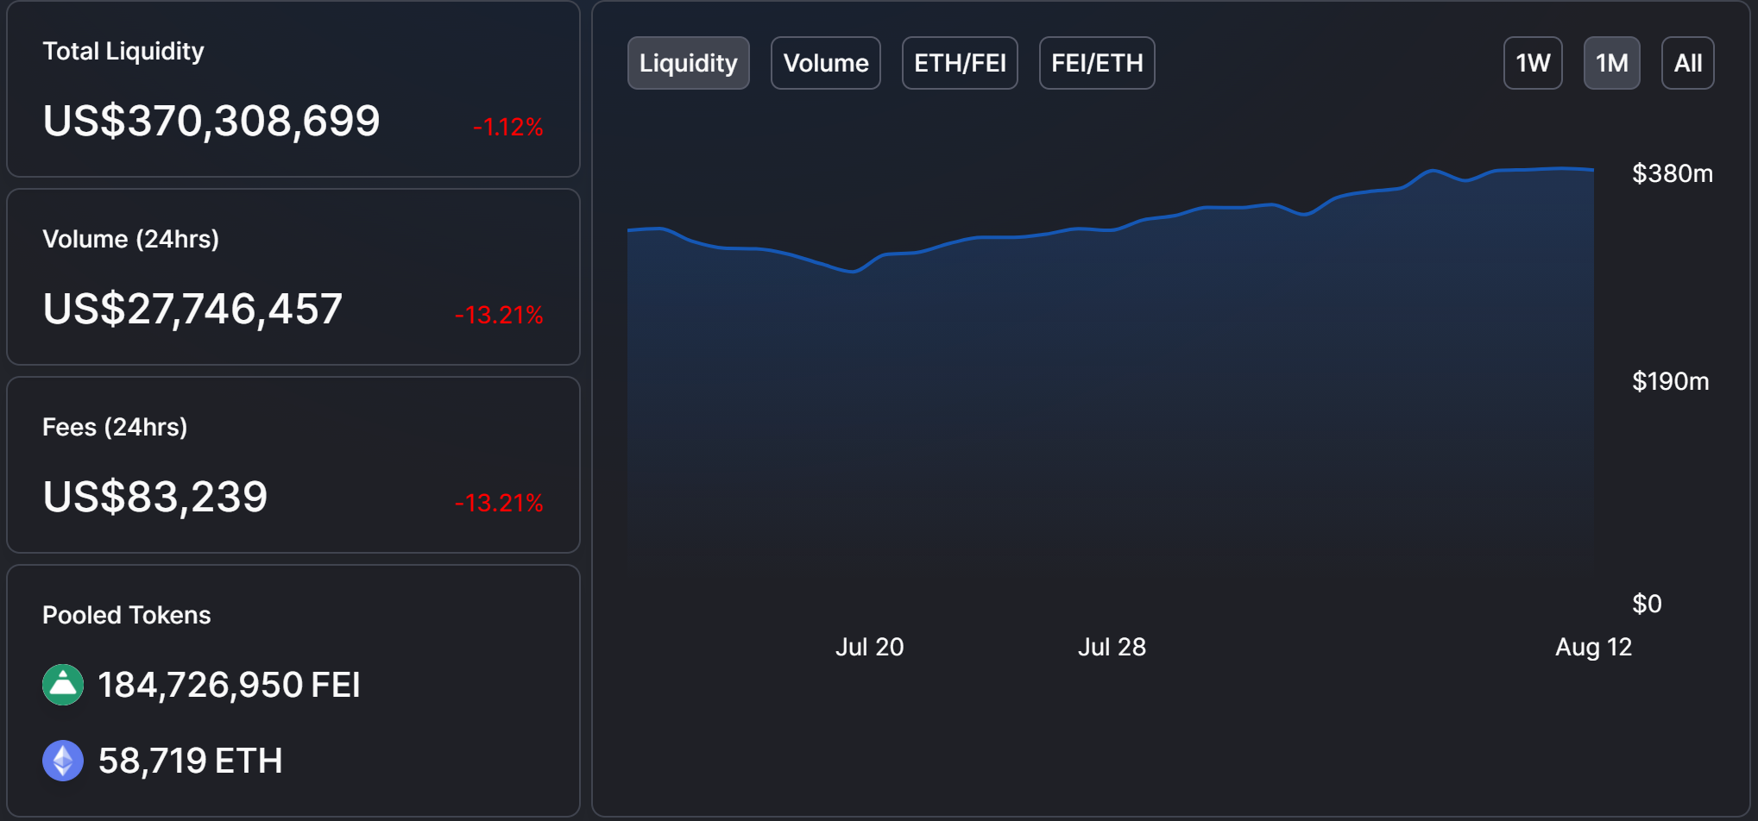Click the Volume (24hrs) heading
1758x821 pixels.
tap(130, 239)
